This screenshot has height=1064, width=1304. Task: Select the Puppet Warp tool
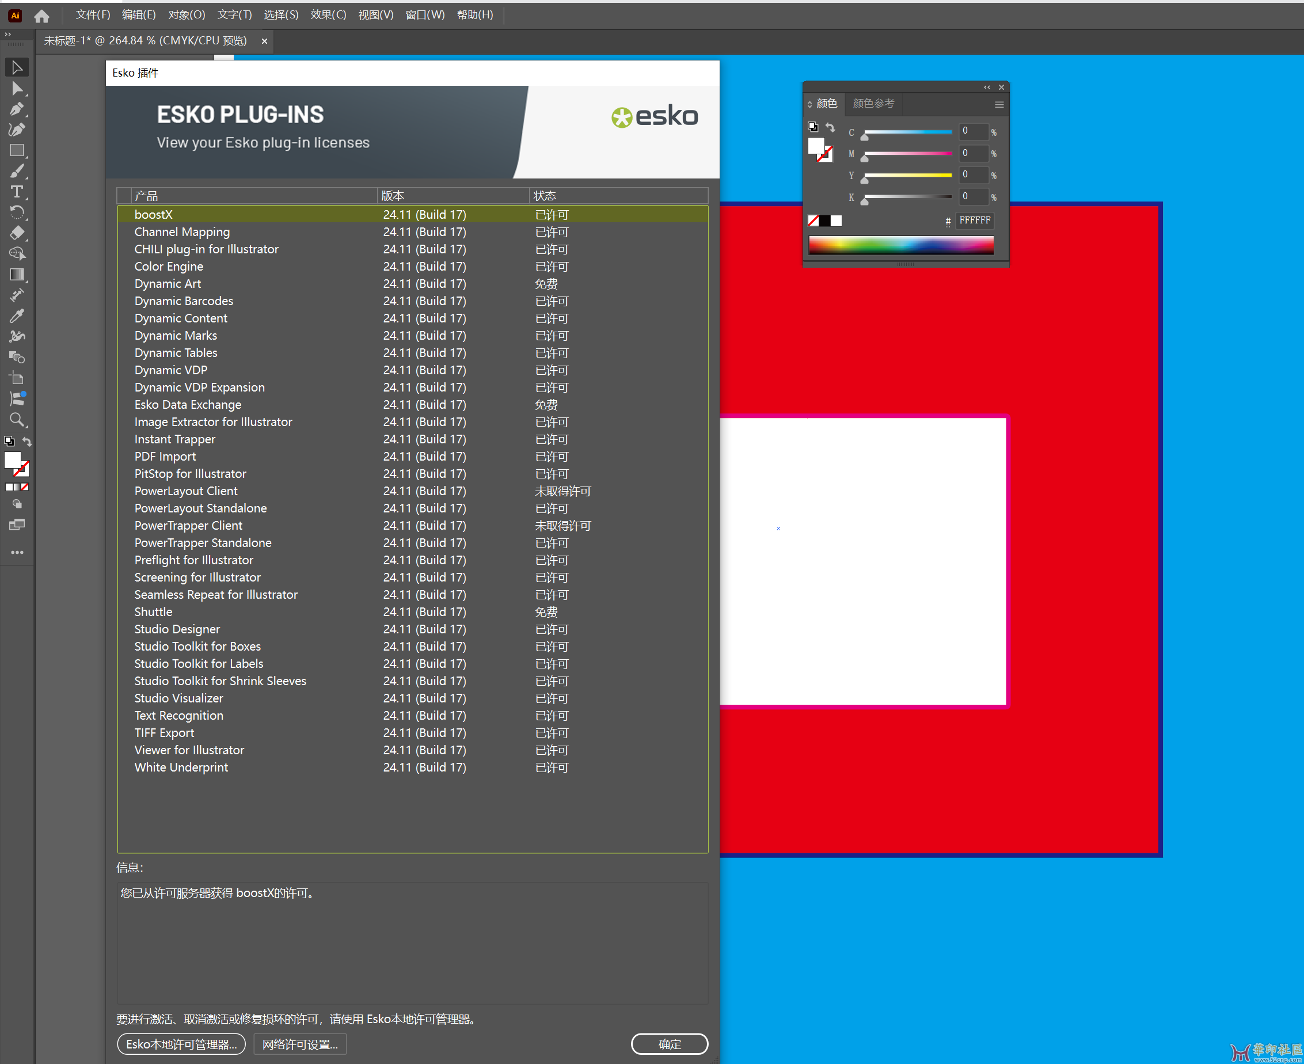17,336
